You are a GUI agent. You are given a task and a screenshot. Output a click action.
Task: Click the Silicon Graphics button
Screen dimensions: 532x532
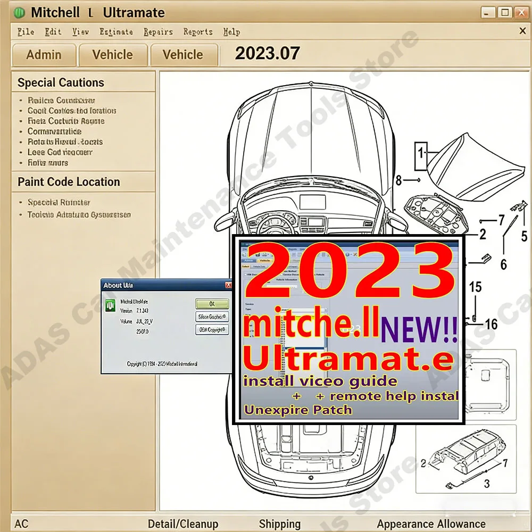click(x=211, y=317)
